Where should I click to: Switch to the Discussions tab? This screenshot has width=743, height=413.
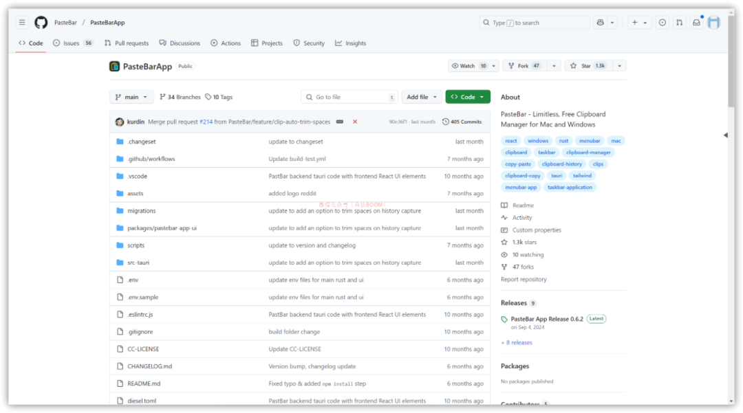tap(180, 43)
